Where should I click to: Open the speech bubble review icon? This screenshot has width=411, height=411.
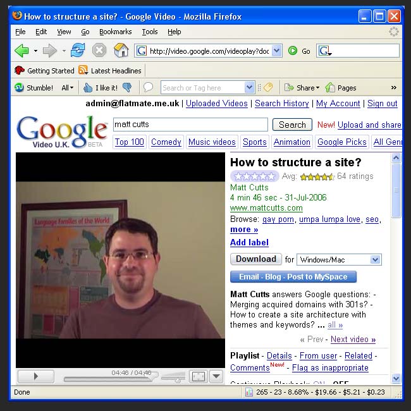[148, 87]
